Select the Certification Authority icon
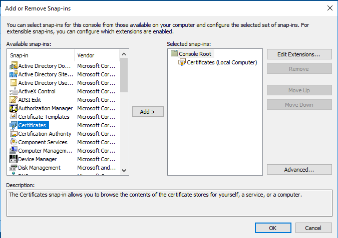 [x=14, y=134]
